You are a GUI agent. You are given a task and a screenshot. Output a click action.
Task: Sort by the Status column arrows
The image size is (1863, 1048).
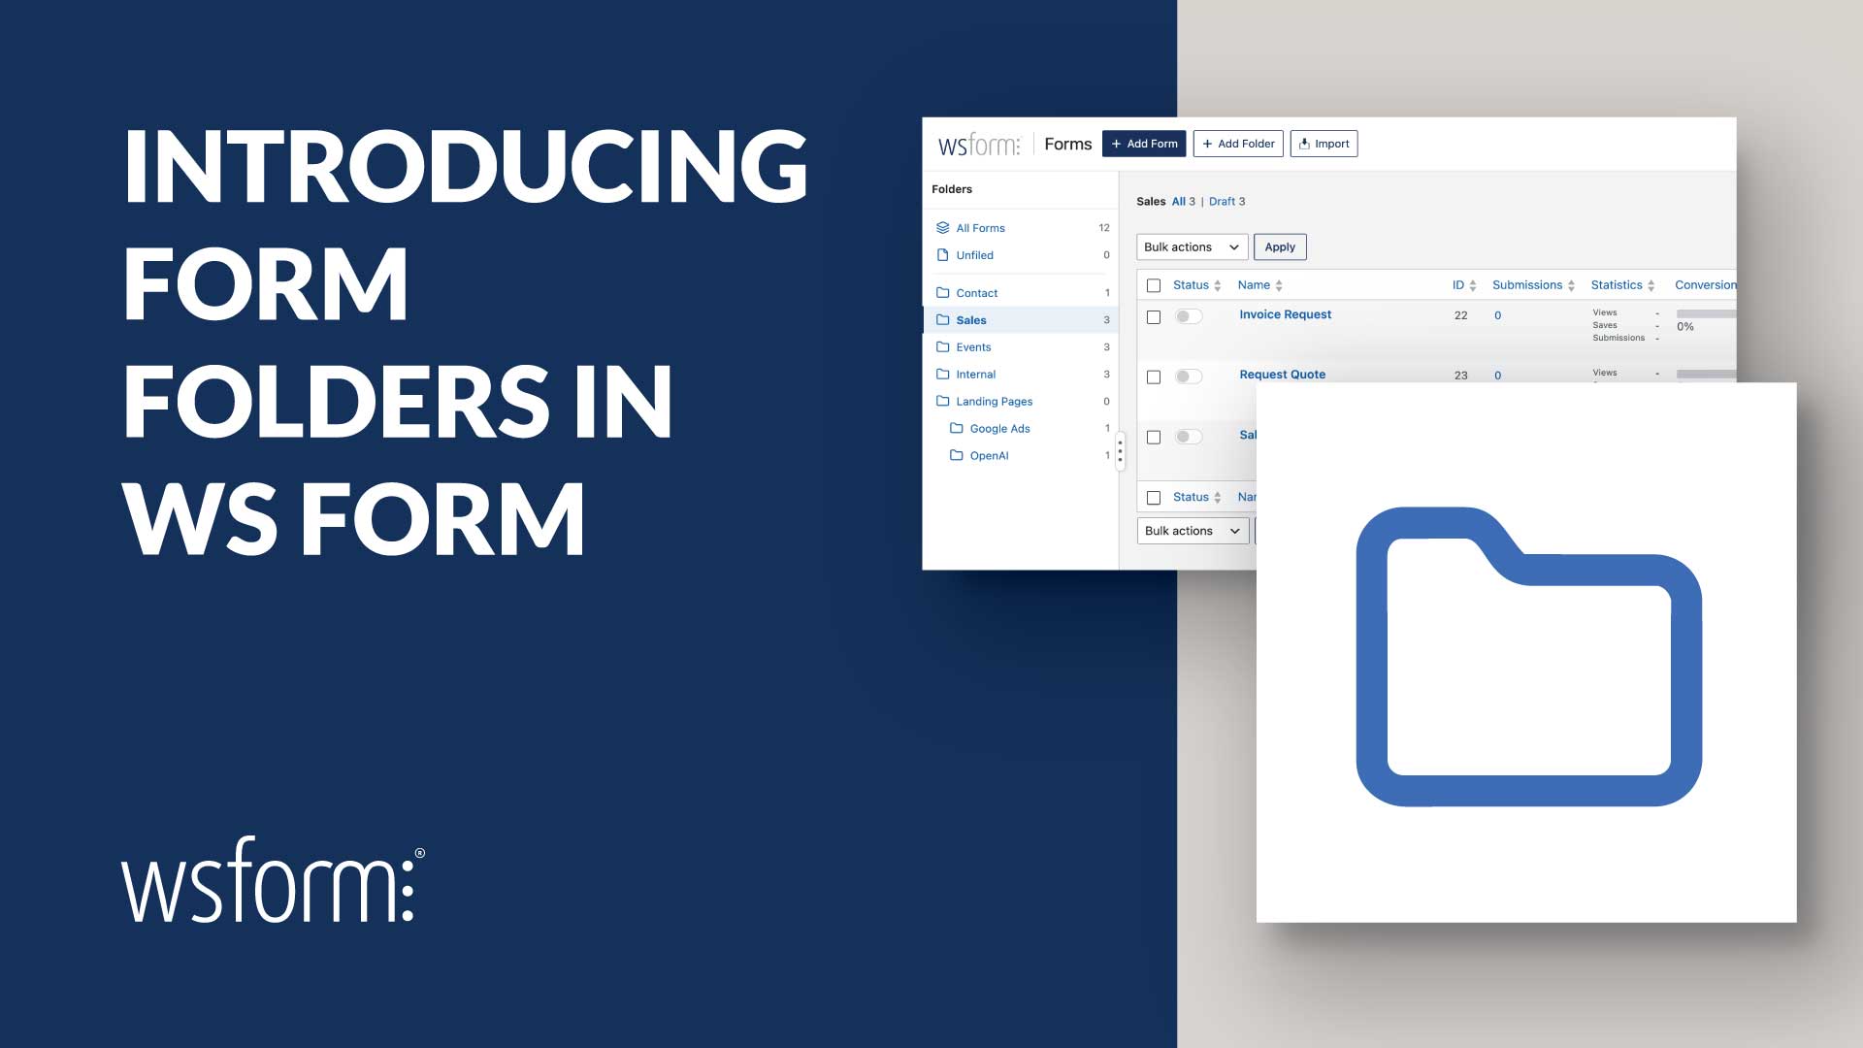pos(1218,285)
